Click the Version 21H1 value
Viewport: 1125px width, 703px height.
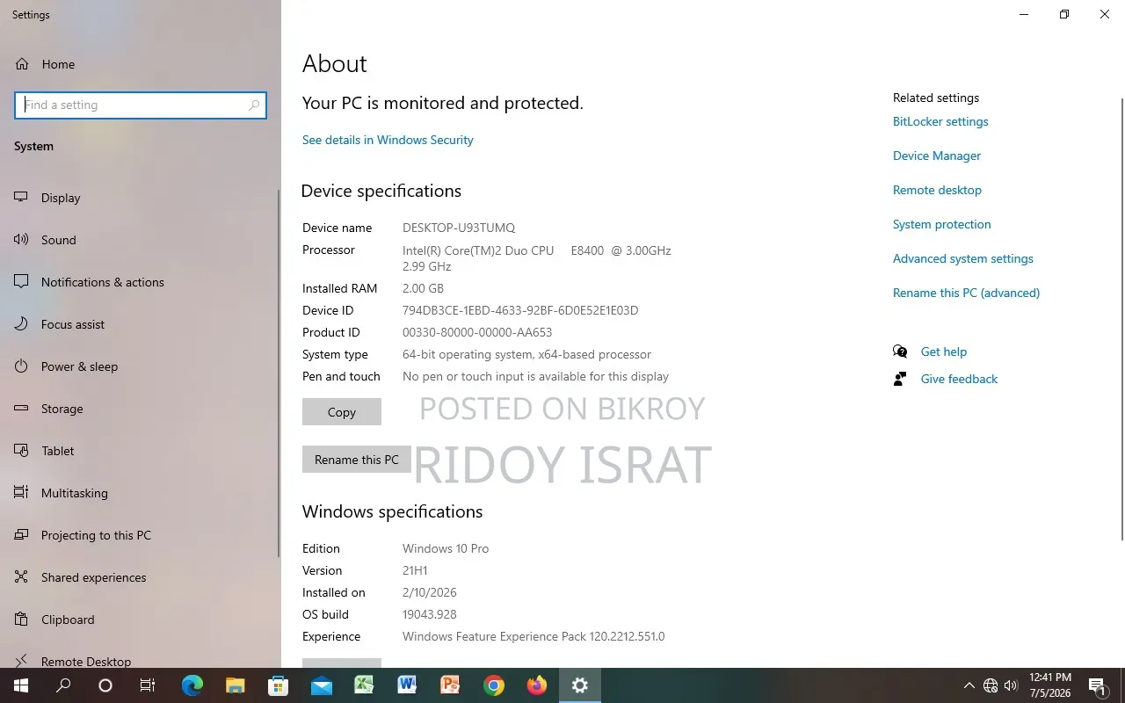click(415, 570)
